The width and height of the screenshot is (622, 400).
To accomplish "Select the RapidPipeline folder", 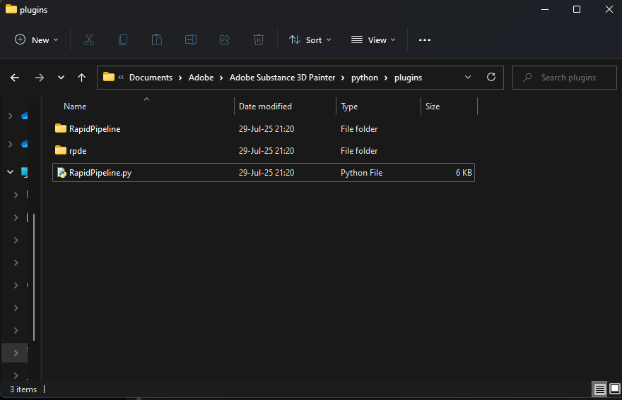I will point(264,128).
